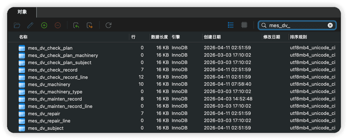Click the export wizard icon

pos(90,26)
